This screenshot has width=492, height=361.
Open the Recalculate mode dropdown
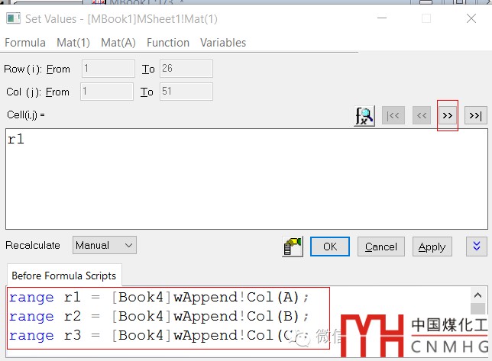coord(105,245)
